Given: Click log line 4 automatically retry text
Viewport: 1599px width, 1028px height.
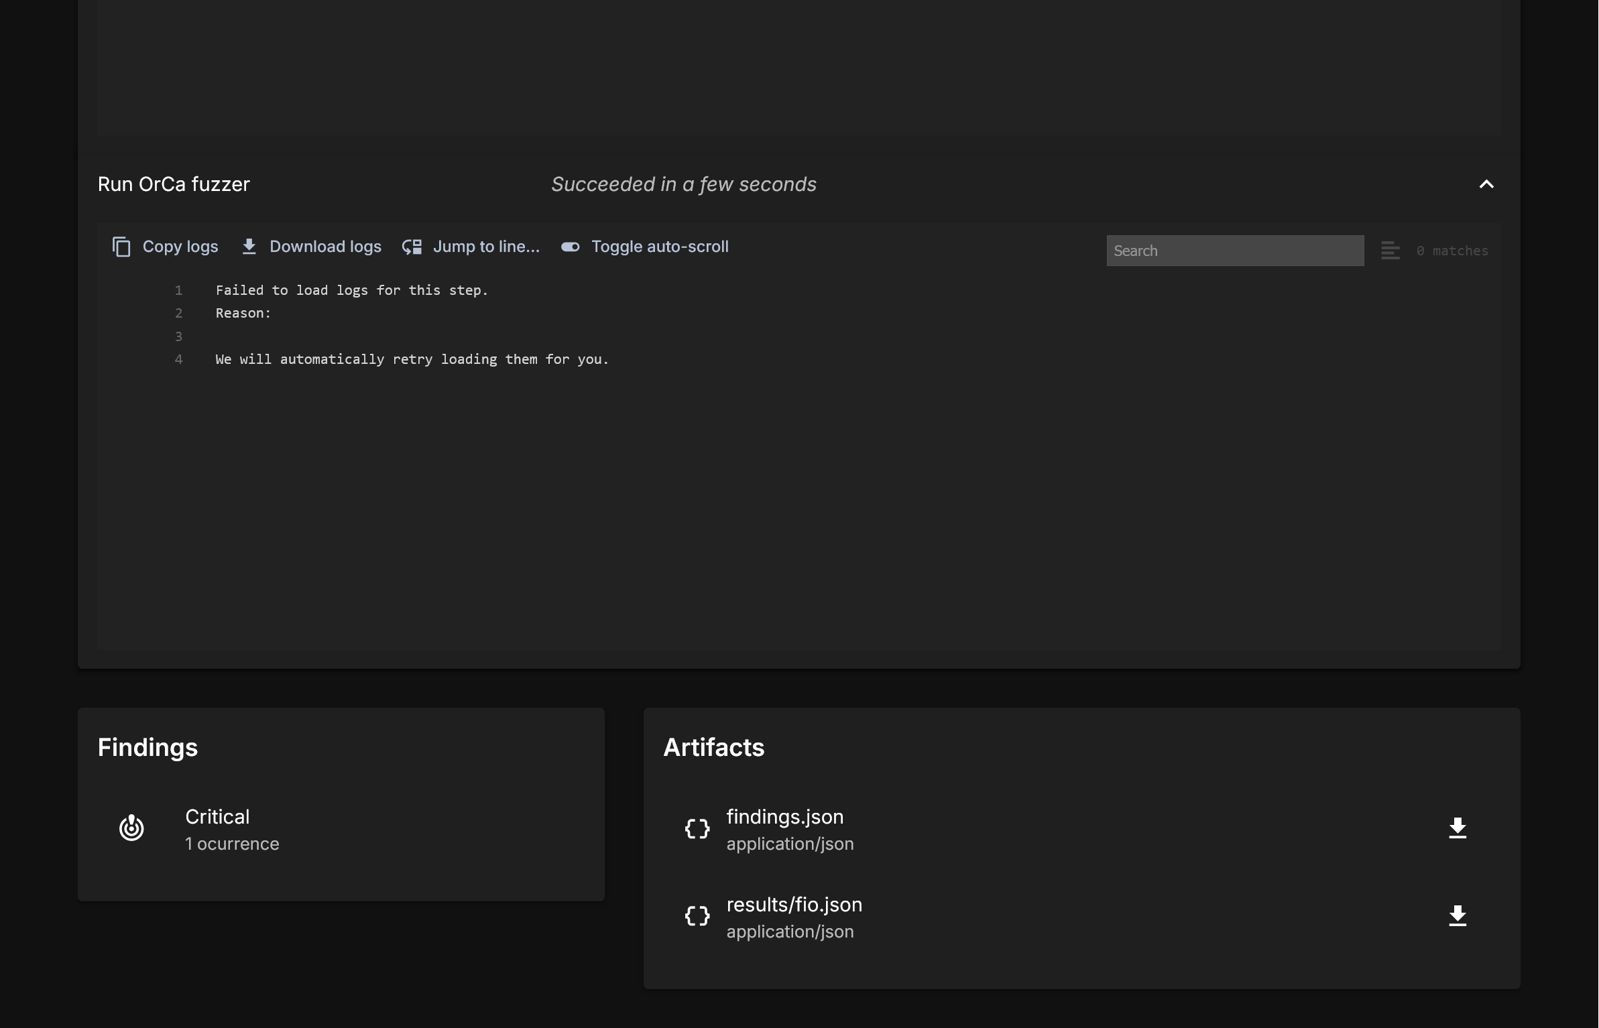Looking at the screenshot, I should coord(412,359).
